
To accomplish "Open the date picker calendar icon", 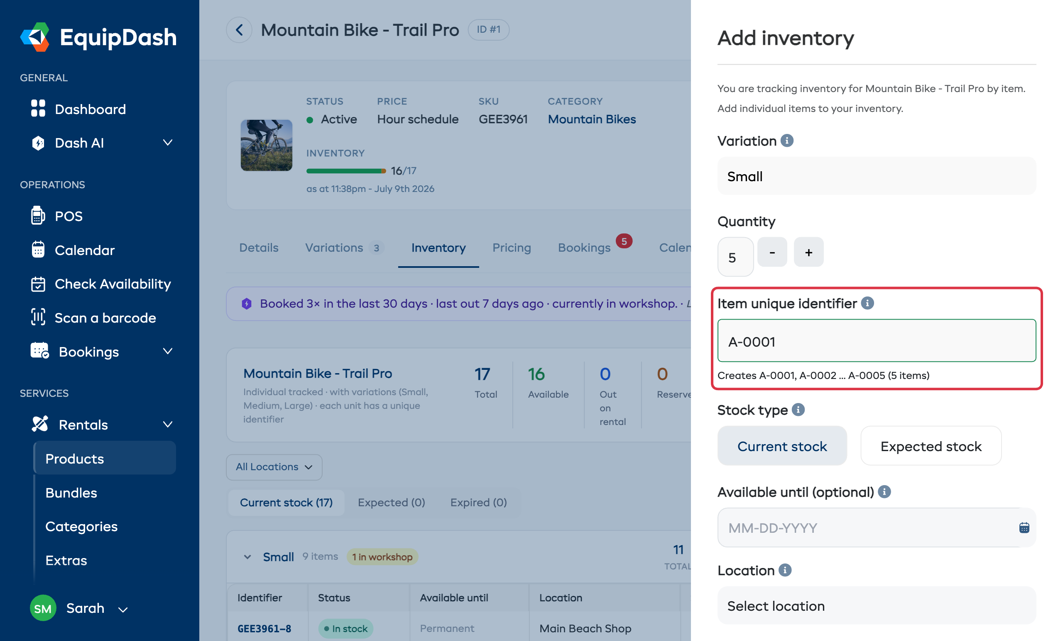I will tap(1024, 528).
